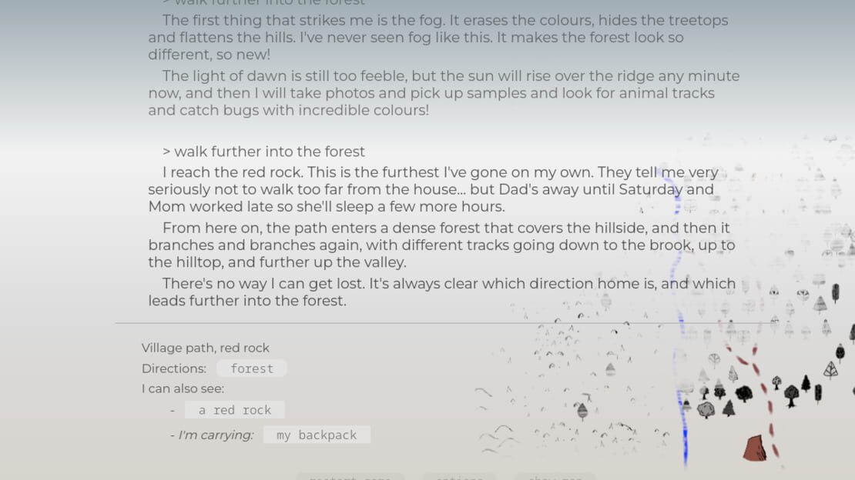855x480 pixels.
Task: Click the "Village path, red rock" location label
Action: [x=206, y=348]
